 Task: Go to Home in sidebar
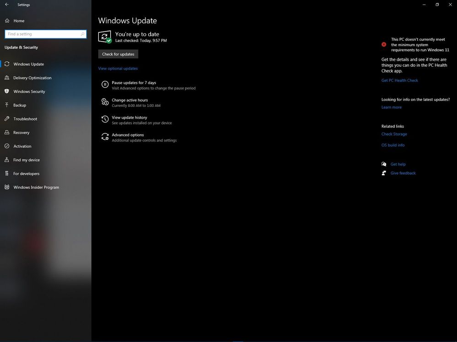(19, 21)
